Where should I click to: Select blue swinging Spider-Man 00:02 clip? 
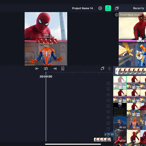120,123
